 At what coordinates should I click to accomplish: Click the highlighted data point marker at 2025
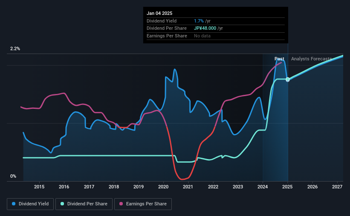pos(288,79)
